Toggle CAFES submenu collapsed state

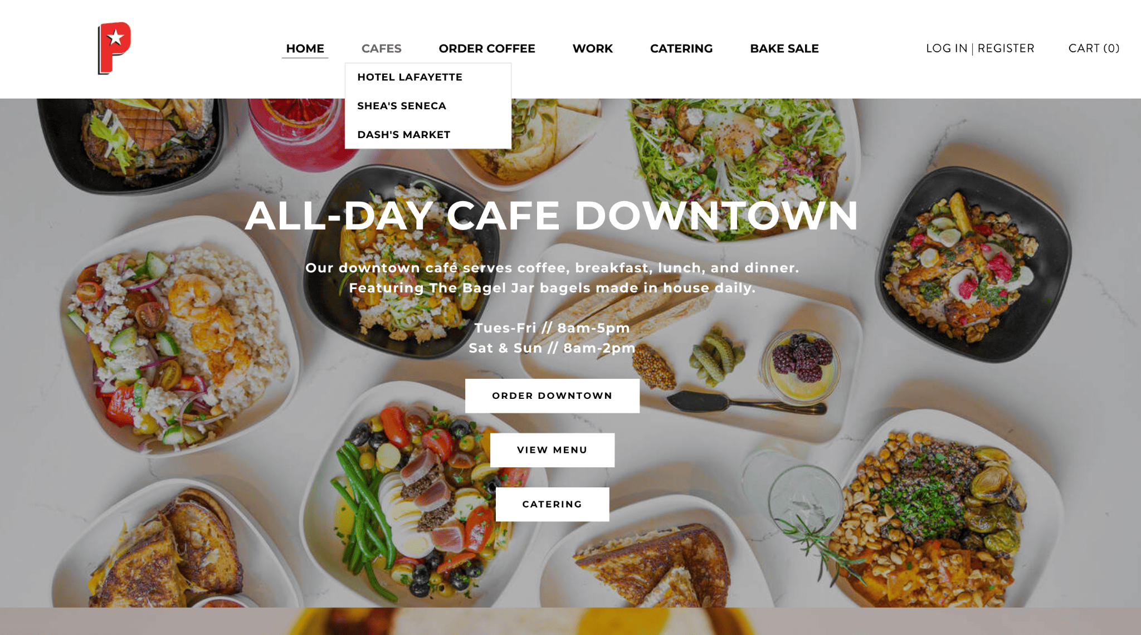[381, 48]
